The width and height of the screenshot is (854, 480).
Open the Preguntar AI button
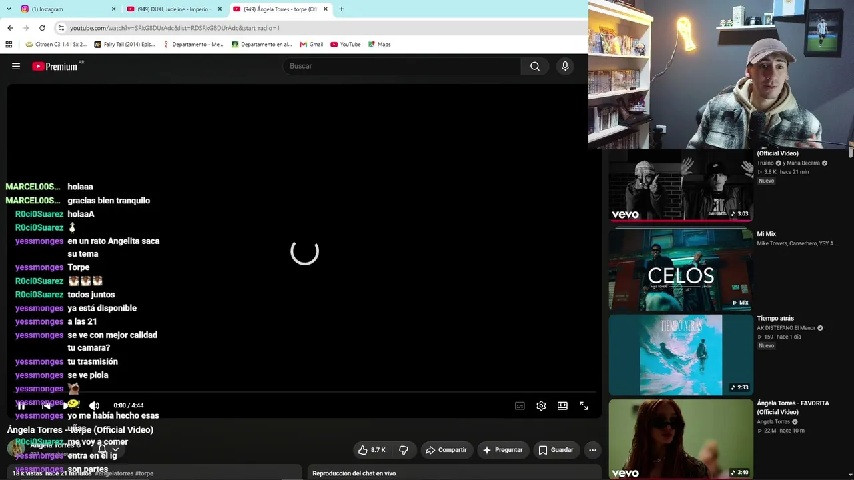tap(502, 450)
